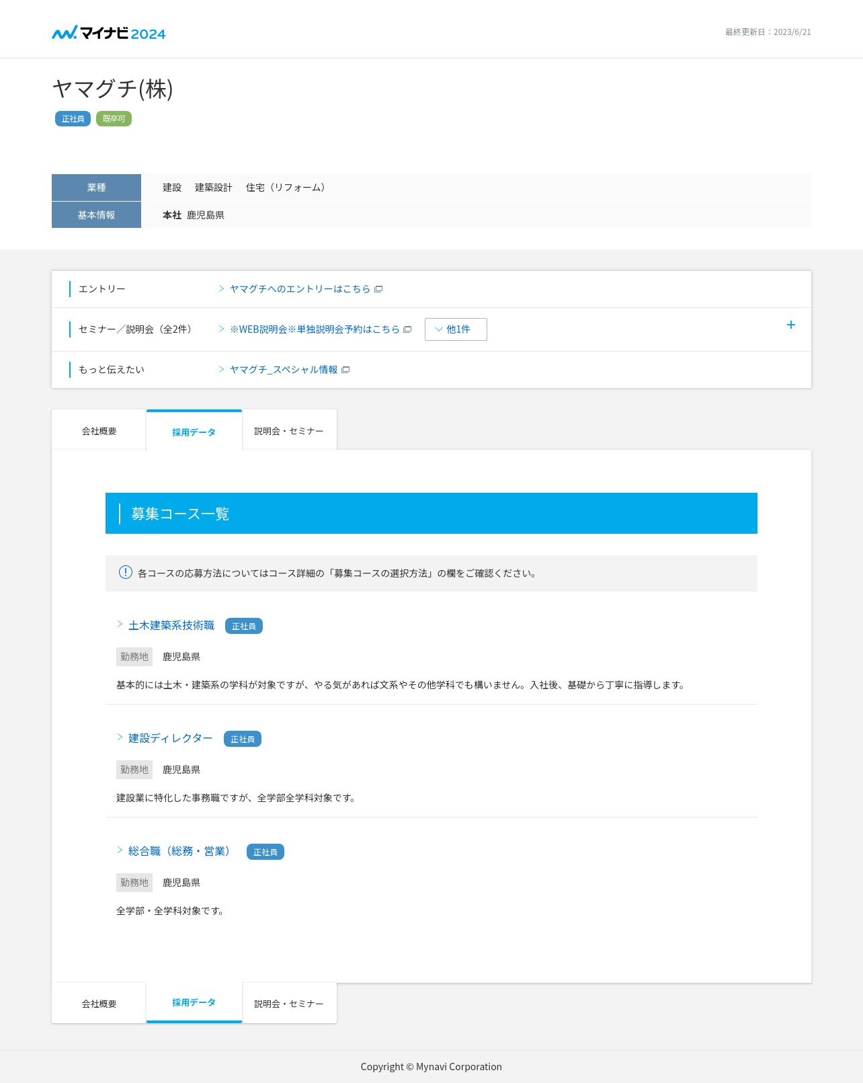The height and width of the screenshot is (1083, 863).
Task: Click the ヤマグチ(株) company heading
Action: pyautogui.click(x=113, y=89)
